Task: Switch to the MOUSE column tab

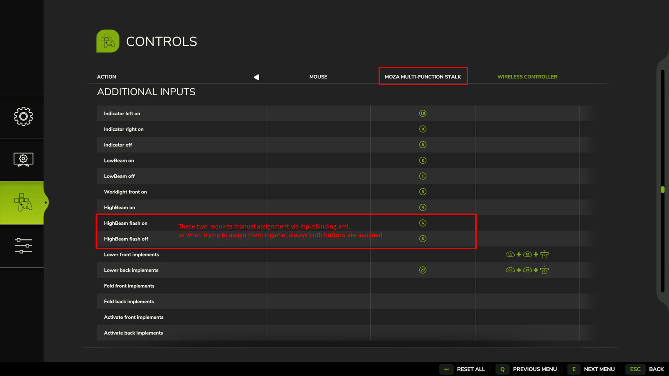Action: point(318,76)
